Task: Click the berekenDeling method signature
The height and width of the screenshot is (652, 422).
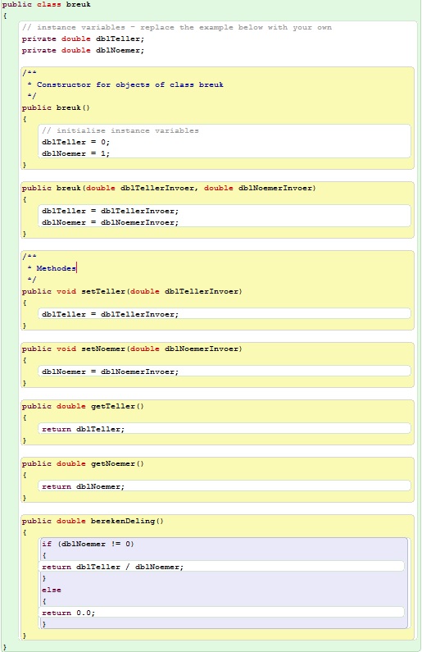Action: tap(93, 521)
